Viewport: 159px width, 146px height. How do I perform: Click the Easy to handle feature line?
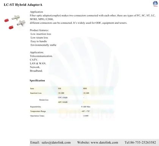[39, 41]
